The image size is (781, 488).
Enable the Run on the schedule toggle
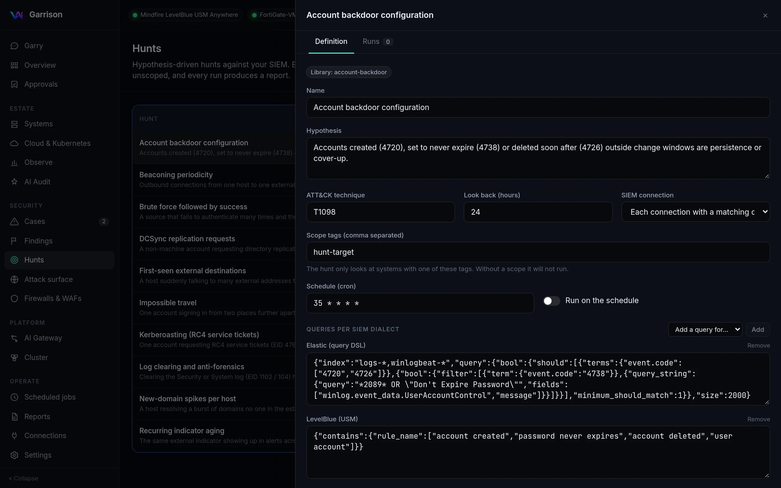pos(551,301)
